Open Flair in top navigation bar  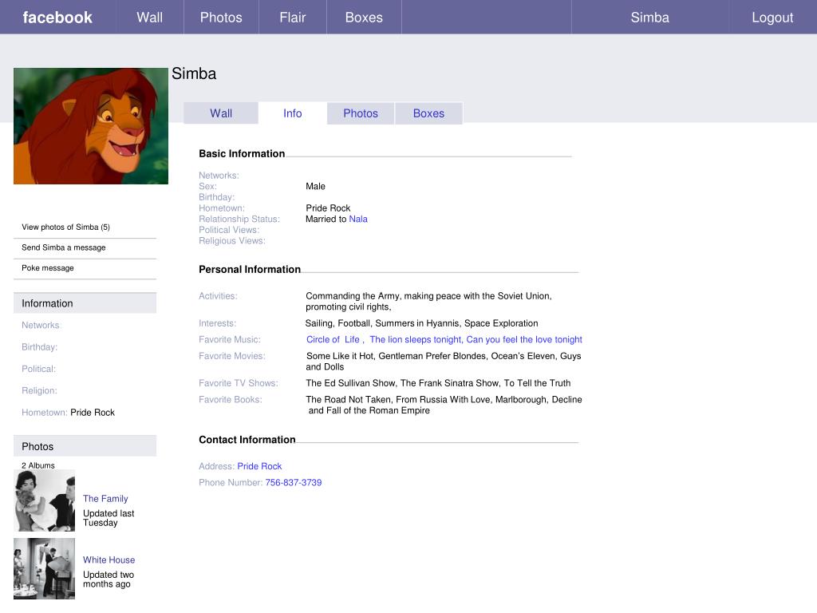pyautogui.click(x=292, y=18)
